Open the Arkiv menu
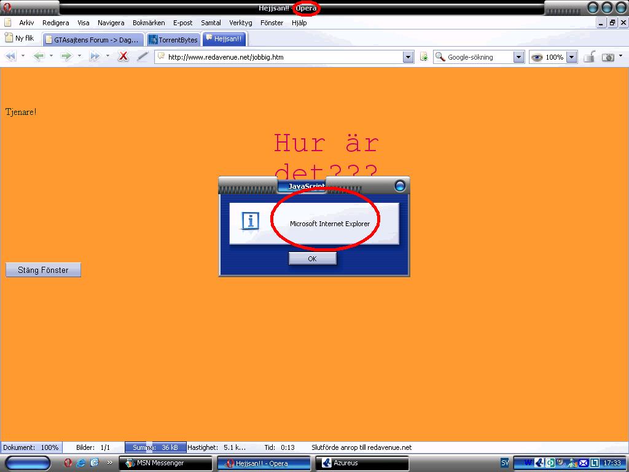 click(x=26, y=23)
